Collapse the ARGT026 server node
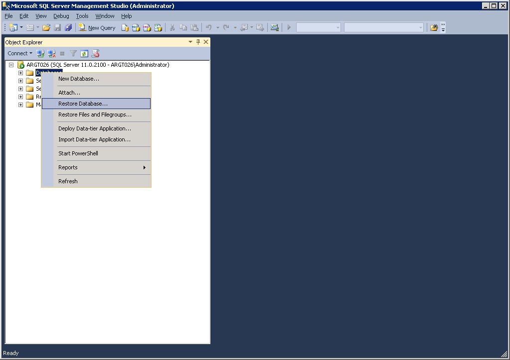Screen dimensions: 510x360 tap(11, 65)
